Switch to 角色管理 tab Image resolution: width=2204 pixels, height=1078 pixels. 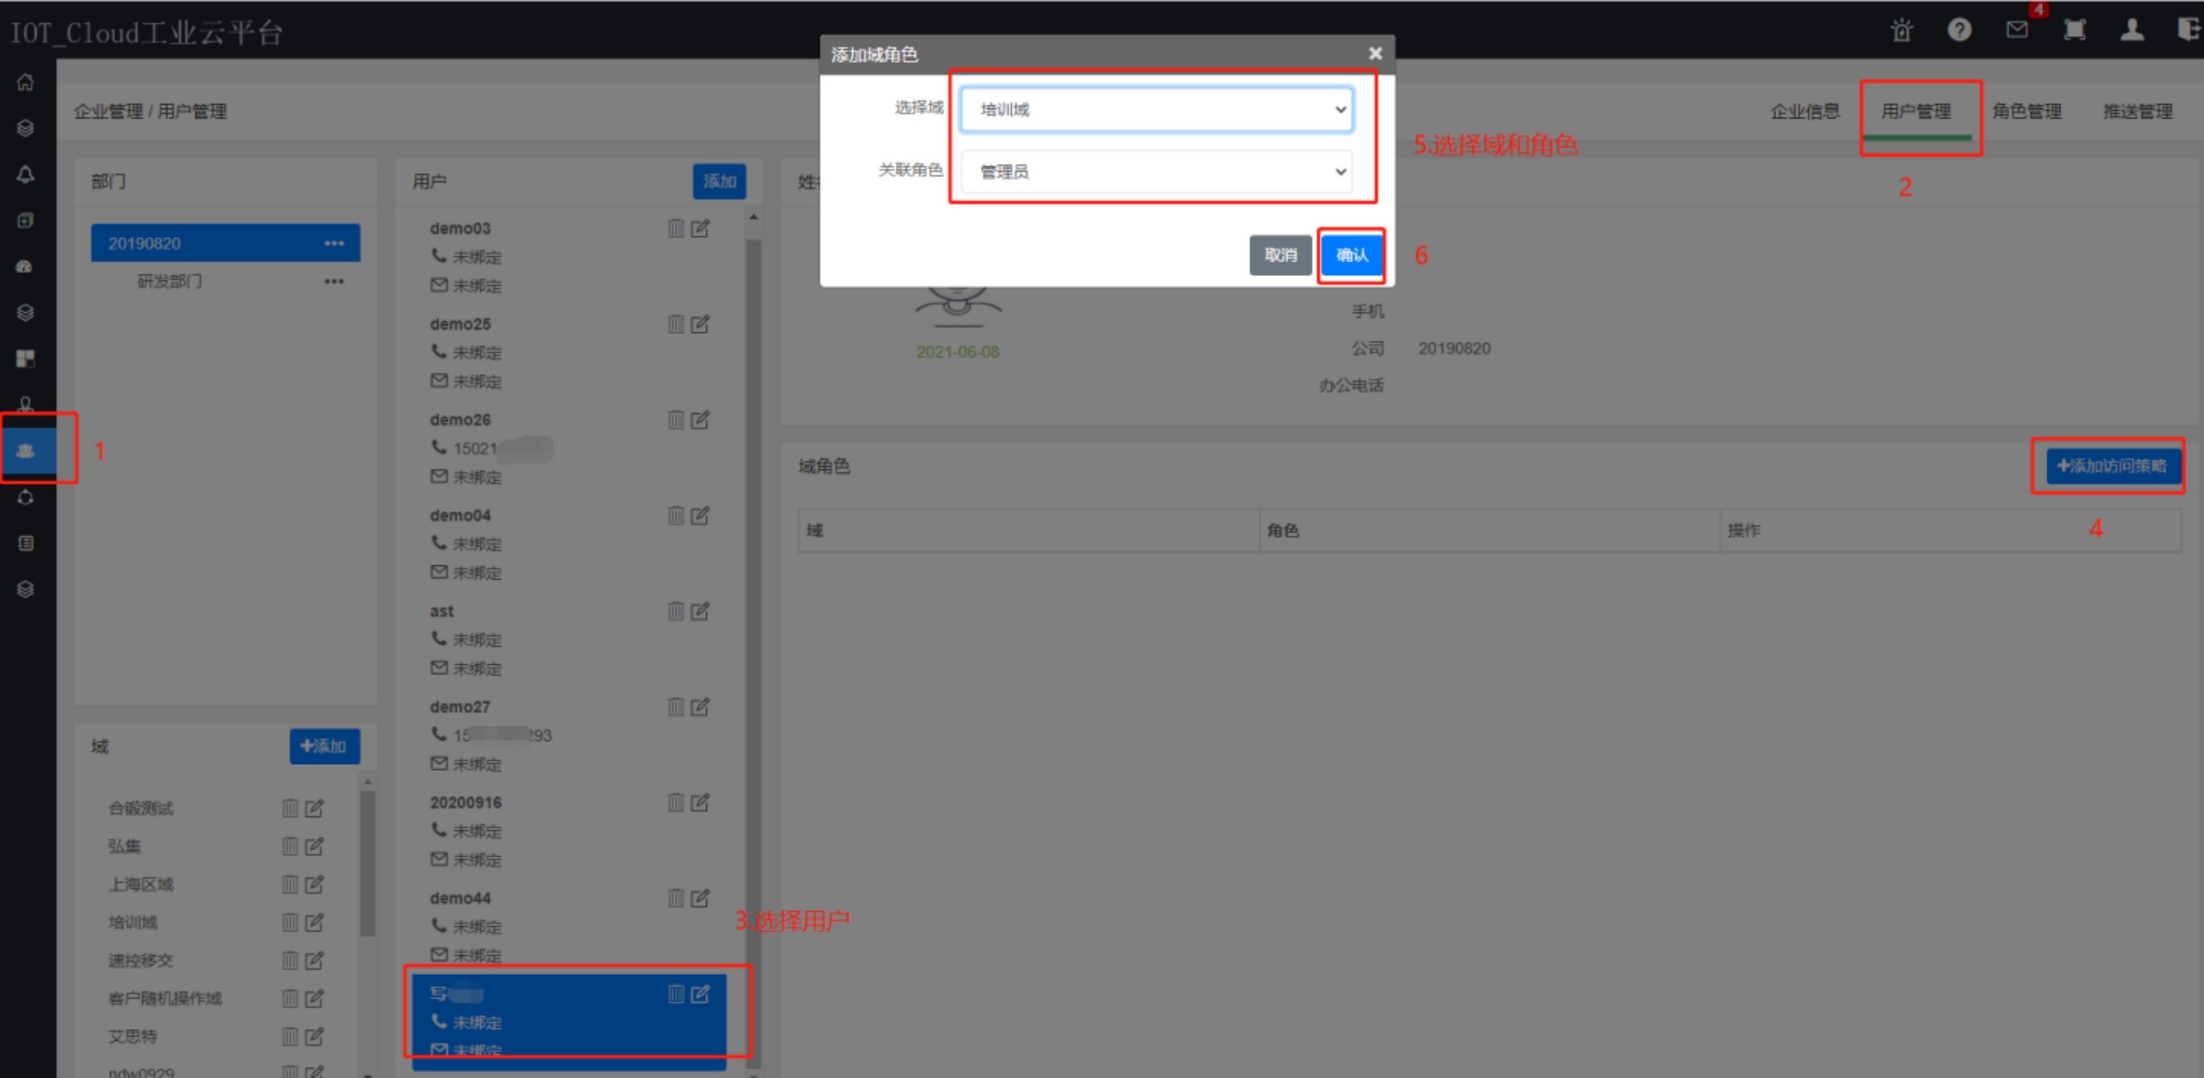pyautogui.click(x=2027, y=112)
